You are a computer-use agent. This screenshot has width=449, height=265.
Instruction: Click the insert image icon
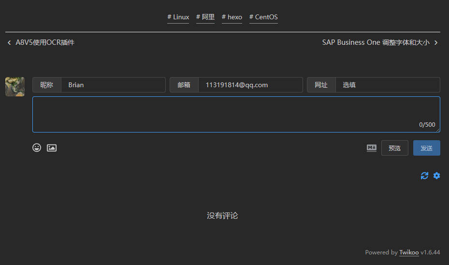[52, 148]
